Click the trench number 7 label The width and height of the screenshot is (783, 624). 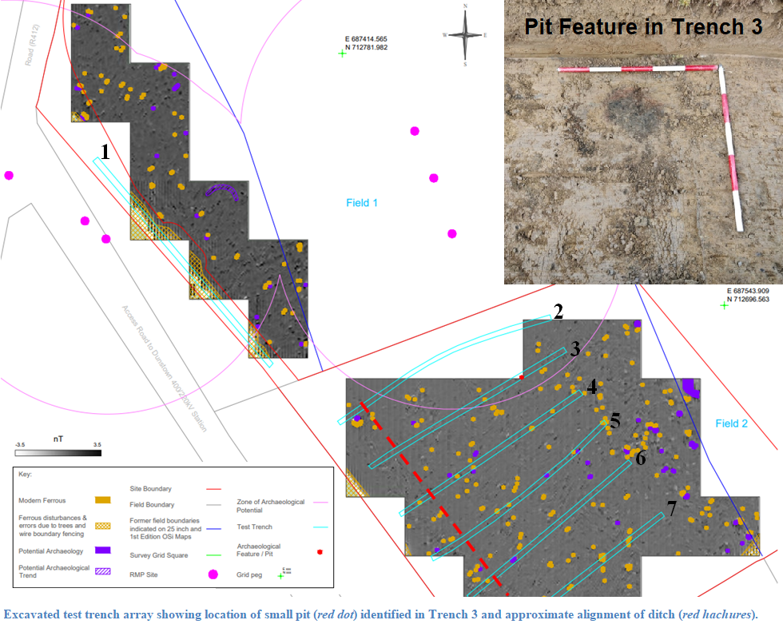pos(672,507)
